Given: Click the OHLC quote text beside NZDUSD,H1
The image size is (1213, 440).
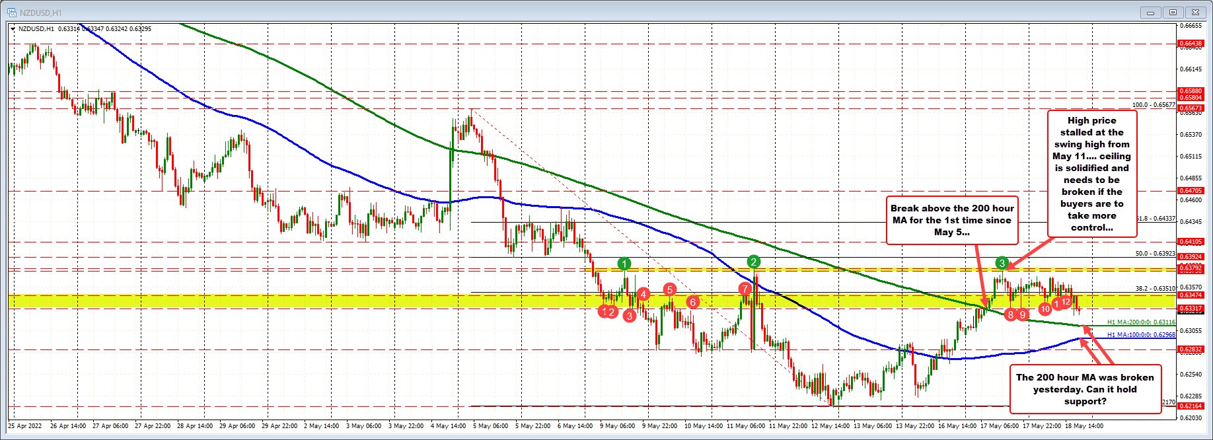Looking at the screenshot, I should [x=104, y=28].
